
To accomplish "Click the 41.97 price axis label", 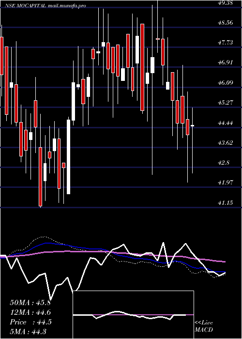I will pyautogui.click(x=226, y=183).
